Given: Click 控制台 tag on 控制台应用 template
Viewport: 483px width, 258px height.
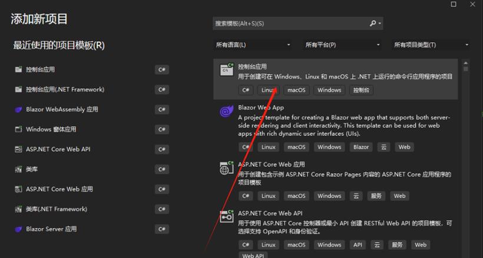Looking at the screenshot, I should click(x=361, y=90).
